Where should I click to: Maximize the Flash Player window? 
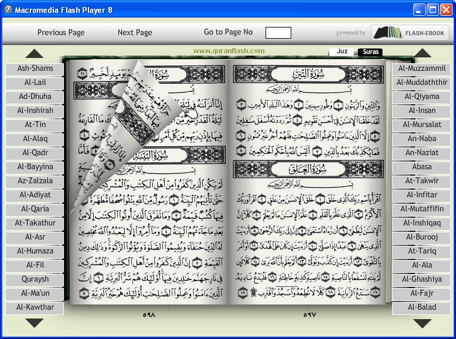(x=433, y=10)
